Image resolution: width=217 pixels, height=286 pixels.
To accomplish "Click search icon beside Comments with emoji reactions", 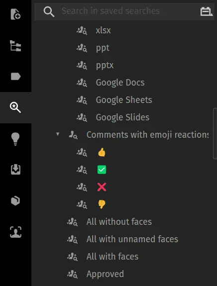I will 73,135.
